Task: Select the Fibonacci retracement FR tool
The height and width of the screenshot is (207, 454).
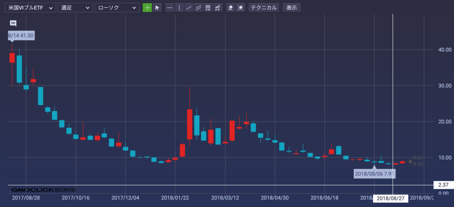Action: (x=208, y=8)
